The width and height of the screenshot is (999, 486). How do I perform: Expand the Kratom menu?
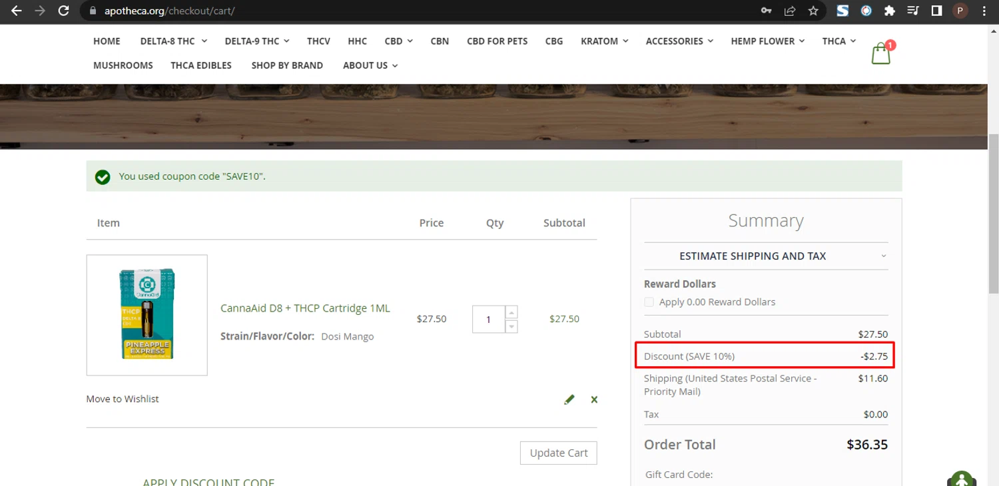point(604,41)
